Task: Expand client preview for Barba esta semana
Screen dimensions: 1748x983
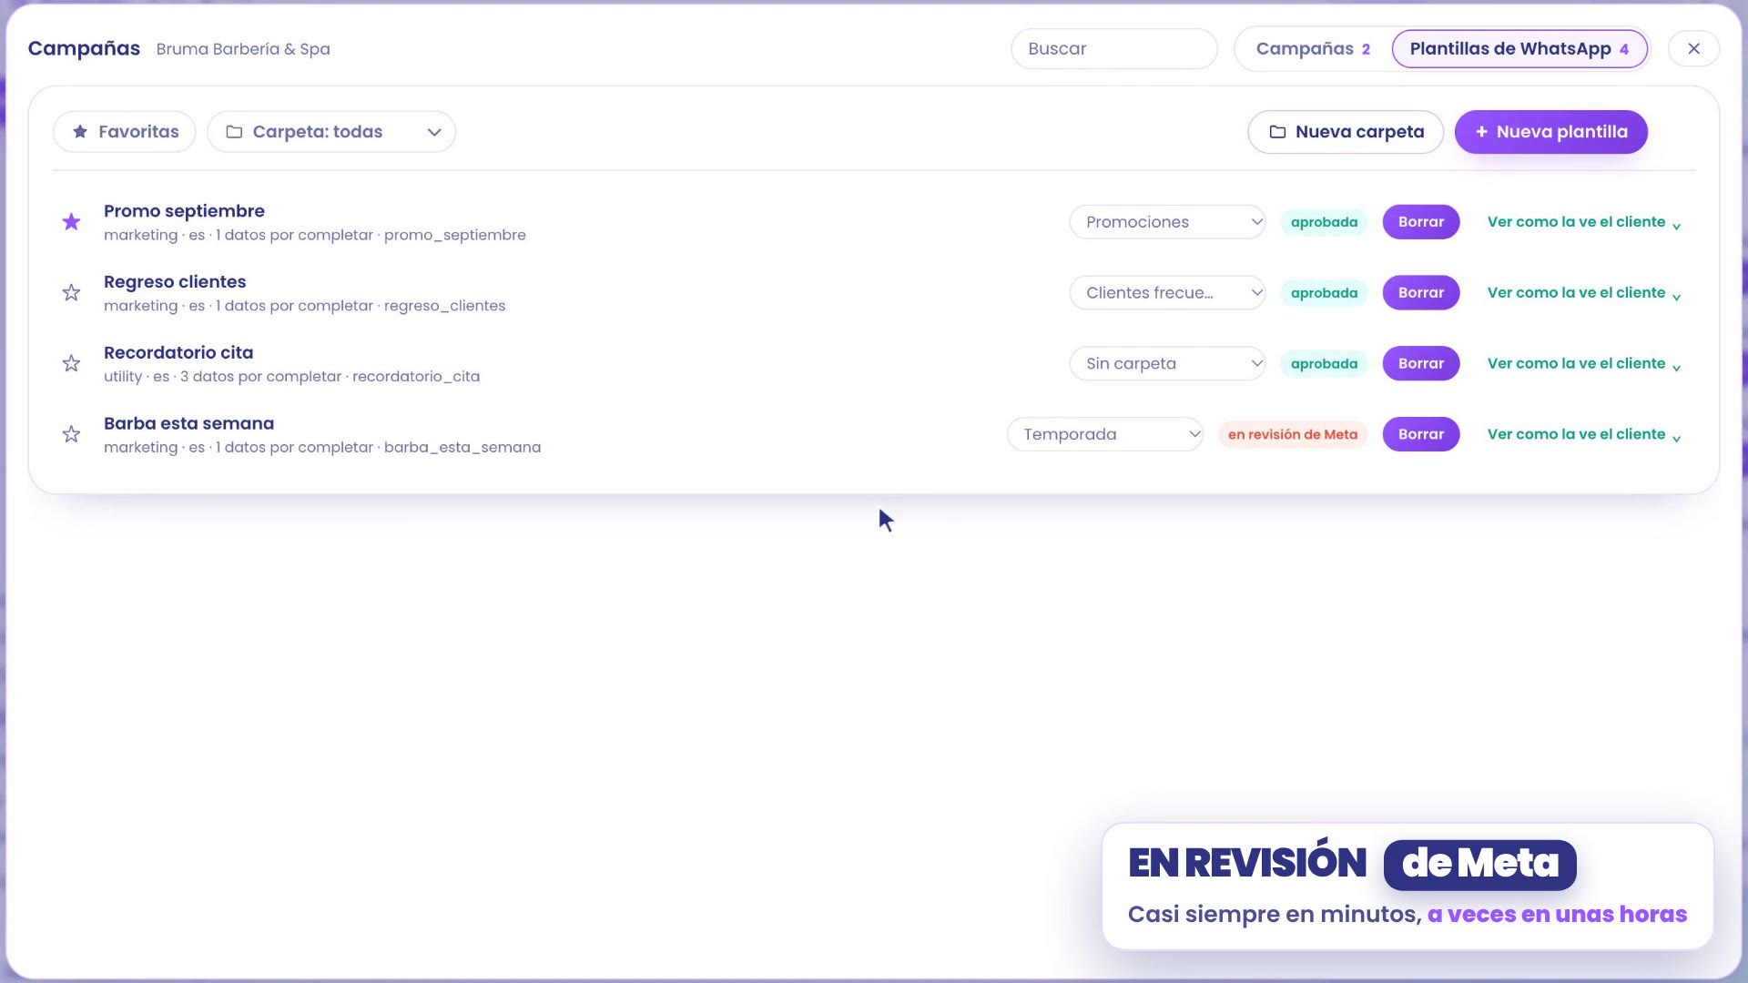Action: [x=1583, y=435]
